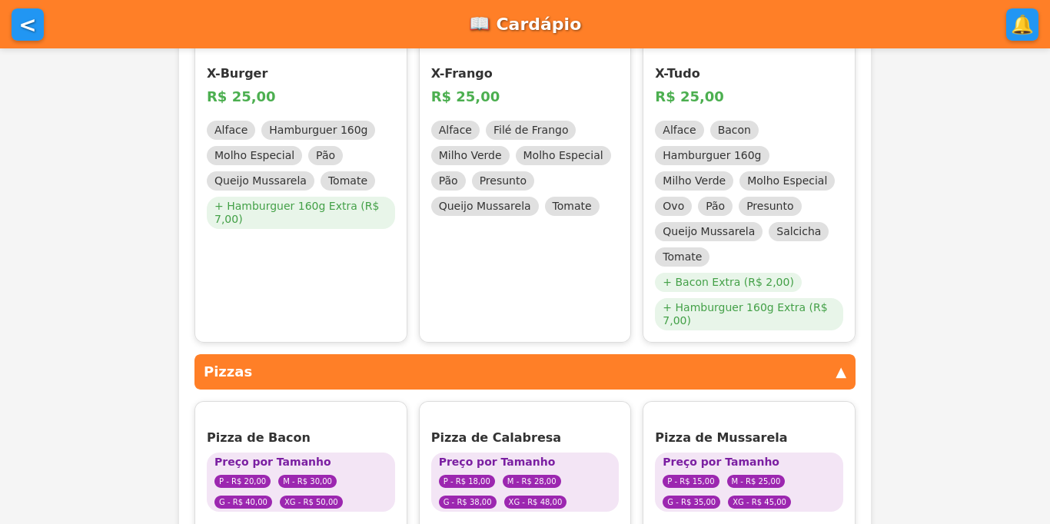Add Hamburguer 160g Extra to X-Tudo
Screen dimensions: 1050x524
(748, 313)
